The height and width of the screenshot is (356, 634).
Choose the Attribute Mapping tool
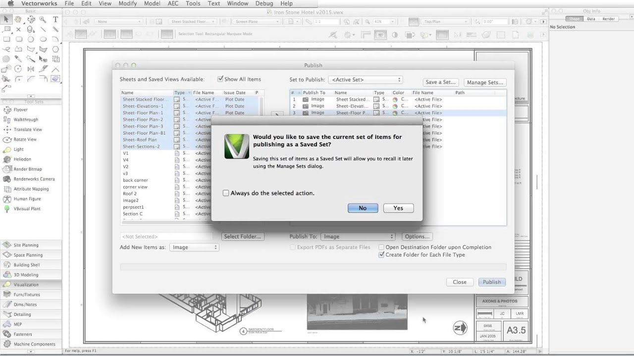tap(31, 189)
